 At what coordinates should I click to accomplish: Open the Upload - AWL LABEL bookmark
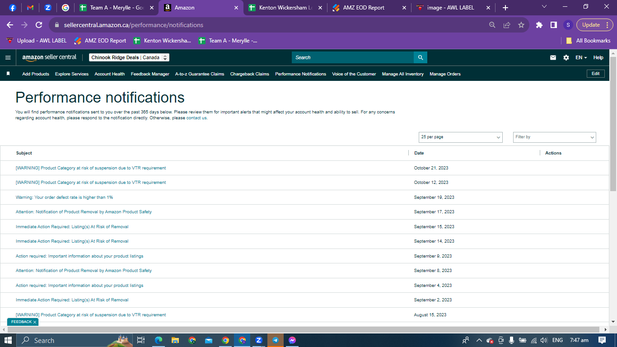click(37, 41)
